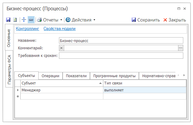The width and height of the screenshot is (193, 125).
Task: Expand the Отчеты dropdown arrow
Action: click(61, 20)
